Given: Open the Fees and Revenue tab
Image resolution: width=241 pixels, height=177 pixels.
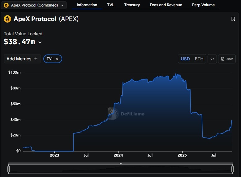Looking at the screenshot, I should (x=166, y=5).
